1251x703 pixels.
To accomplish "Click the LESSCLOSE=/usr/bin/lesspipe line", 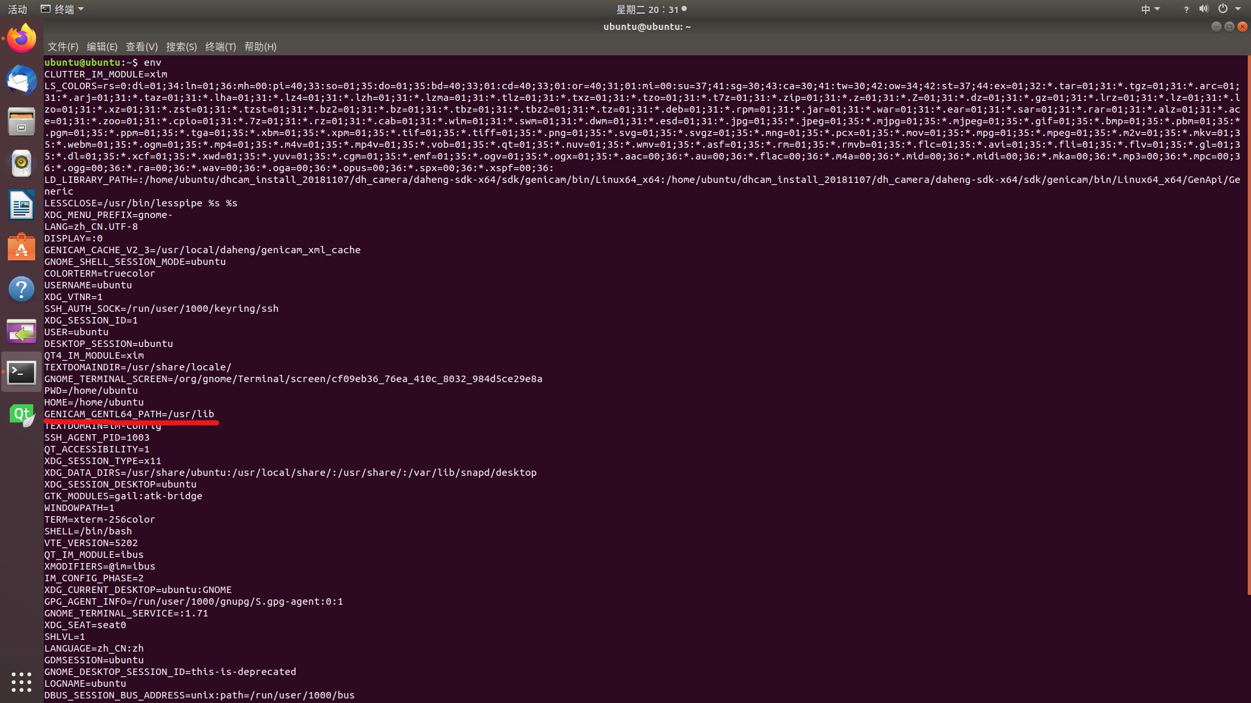I will tap(141, 203).
